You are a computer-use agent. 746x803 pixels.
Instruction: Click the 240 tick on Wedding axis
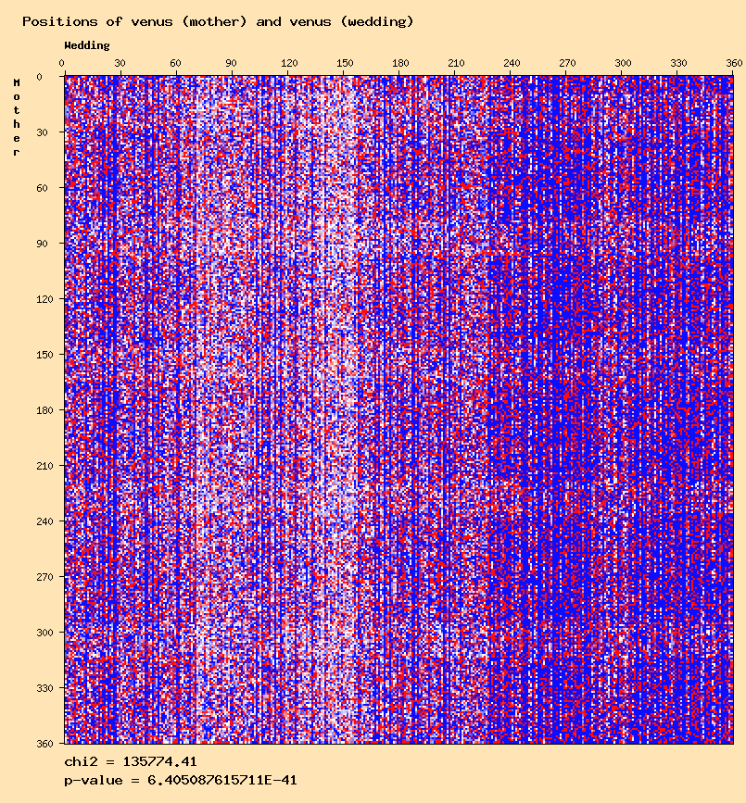pos(512,63)
